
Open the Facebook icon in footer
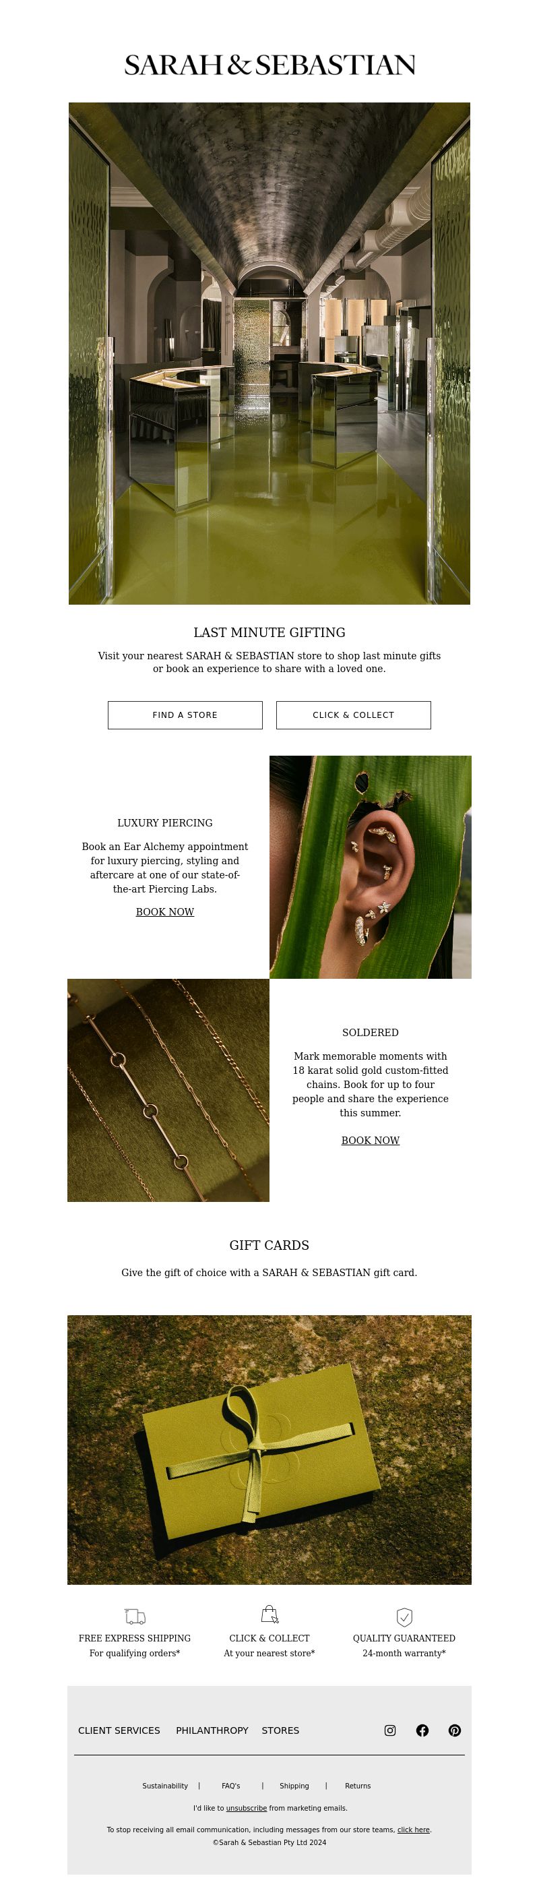422,1730
